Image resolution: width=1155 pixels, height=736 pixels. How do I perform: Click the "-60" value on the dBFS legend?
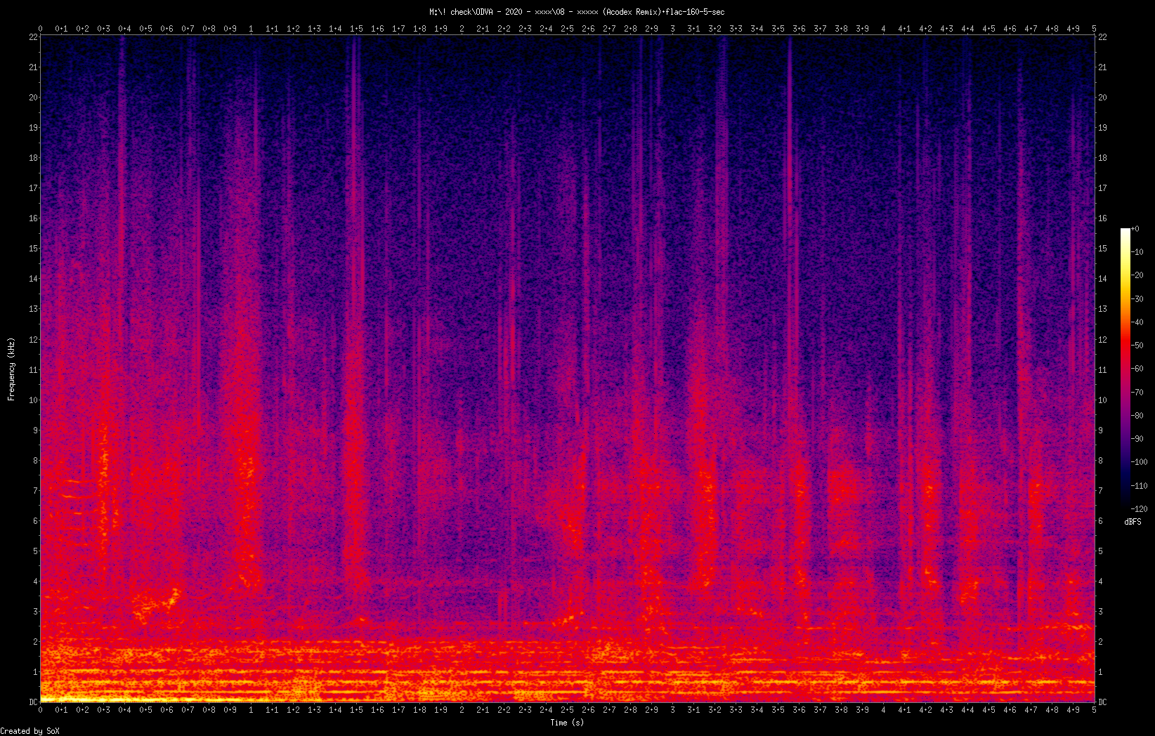(1137, 369)
